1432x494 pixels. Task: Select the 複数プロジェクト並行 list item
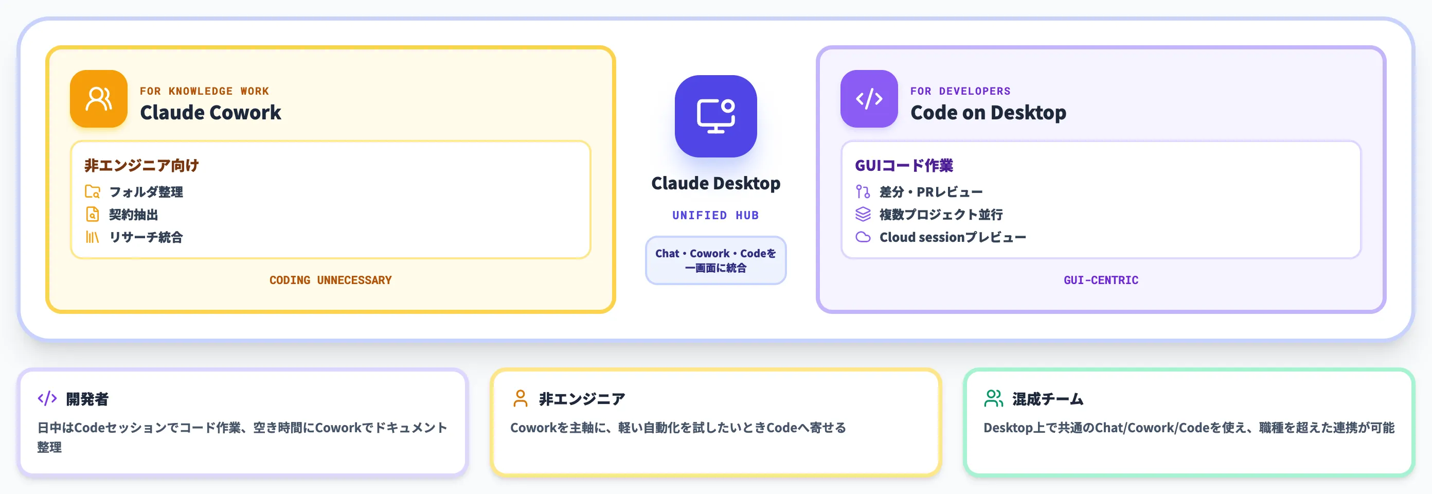[929, 214]
